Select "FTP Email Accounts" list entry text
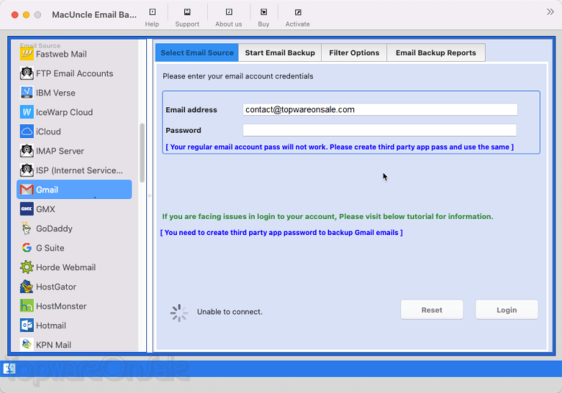The height and width of the screenshot is (393, 562). (74, 73)
